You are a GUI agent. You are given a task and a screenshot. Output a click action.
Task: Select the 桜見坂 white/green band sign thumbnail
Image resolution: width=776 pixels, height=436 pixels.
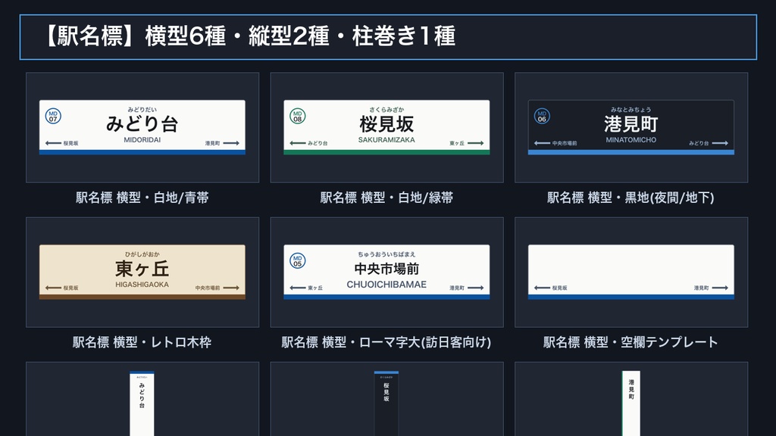pyautogui.click(x=387, y=127)
